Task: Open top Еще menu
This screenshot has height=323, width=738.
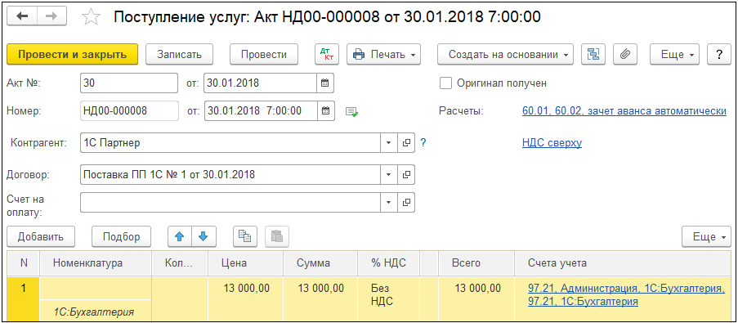Action: [674, 54]
